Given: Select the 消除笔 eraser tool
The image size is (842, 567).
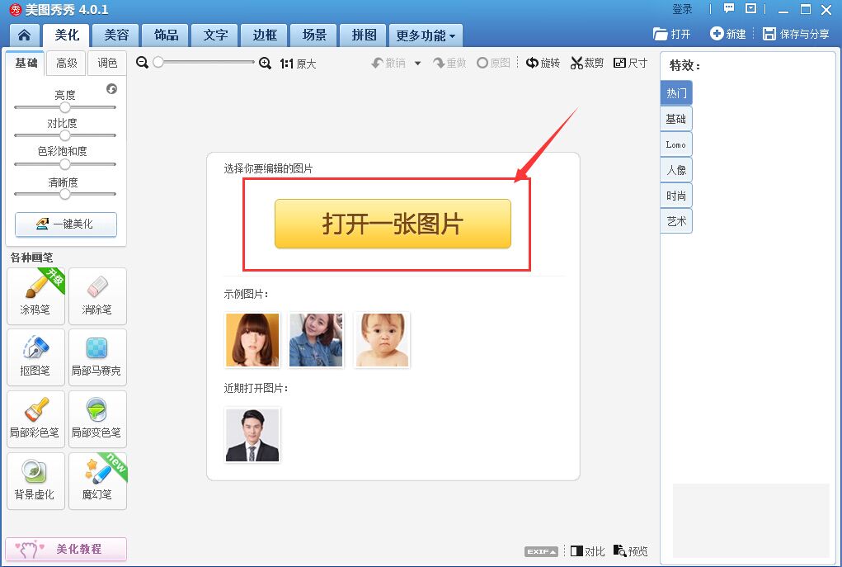Looking at the screenshot, I should coord(97,295).
